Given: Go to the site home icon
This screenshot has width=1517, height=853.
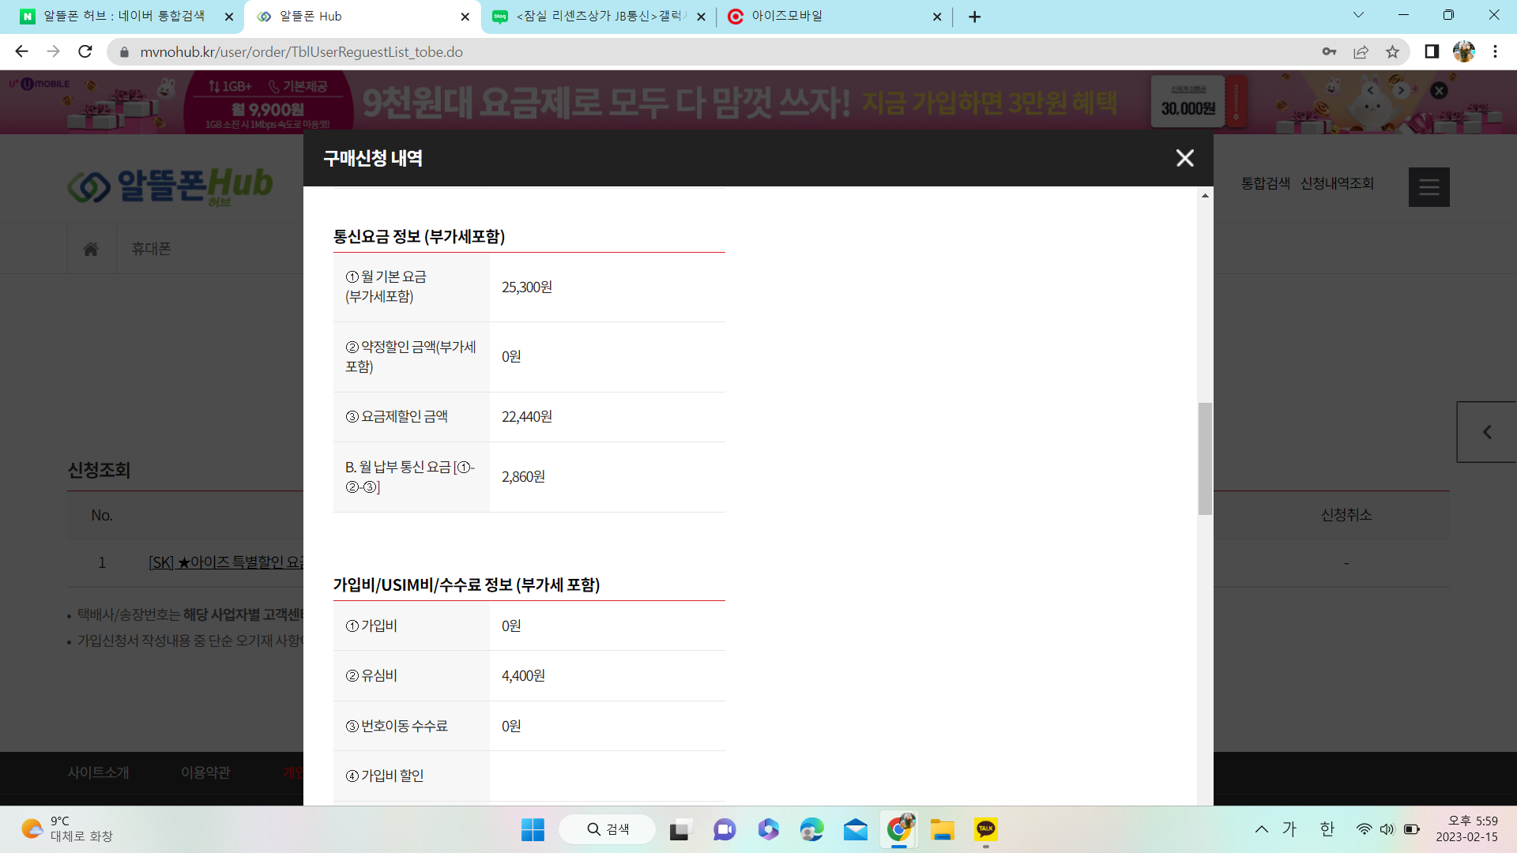Looking at the screenshot, I should [x=91, y=249].
